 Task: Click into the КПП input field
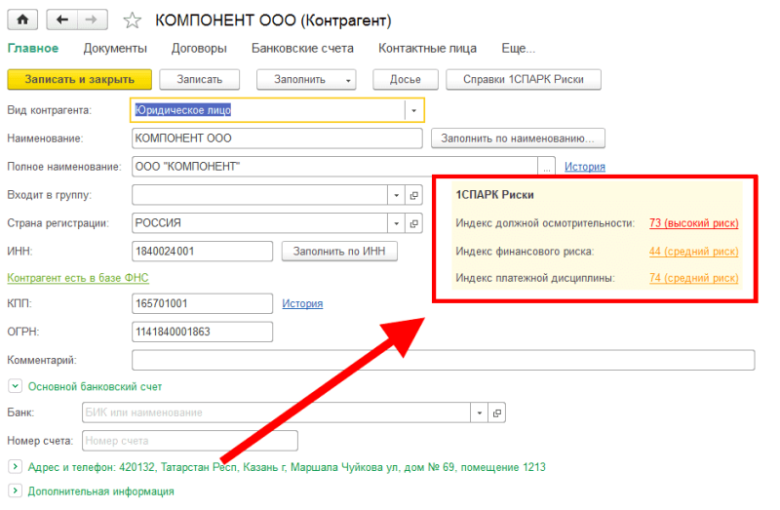202,303
